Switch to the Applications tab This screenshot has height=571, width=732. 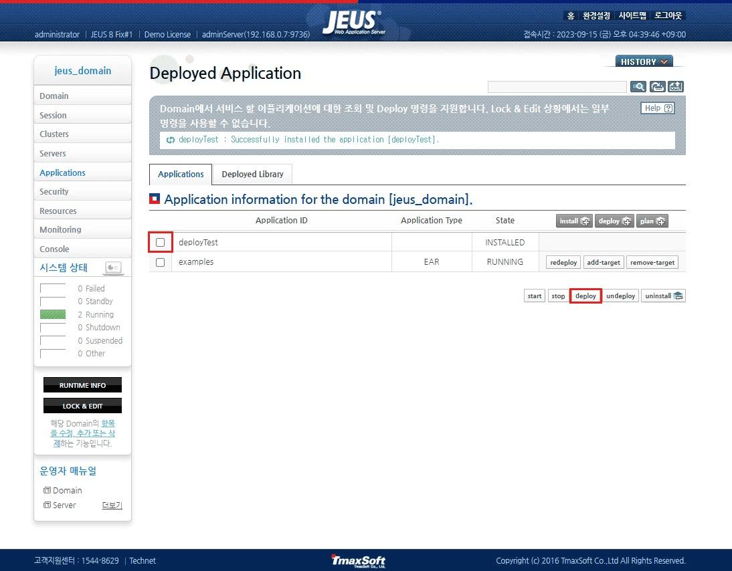tap(181, 174)
